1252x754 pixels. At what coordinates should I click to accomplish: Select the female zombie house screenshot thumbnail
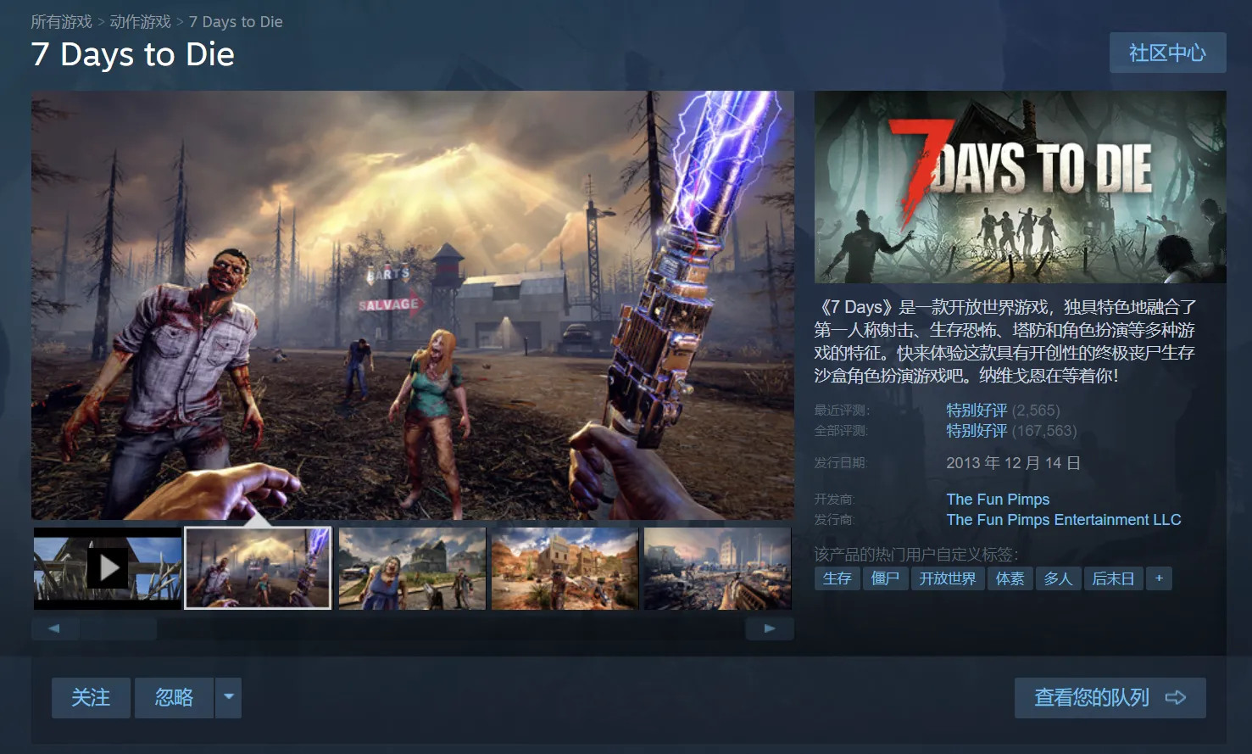click(412, 567)
